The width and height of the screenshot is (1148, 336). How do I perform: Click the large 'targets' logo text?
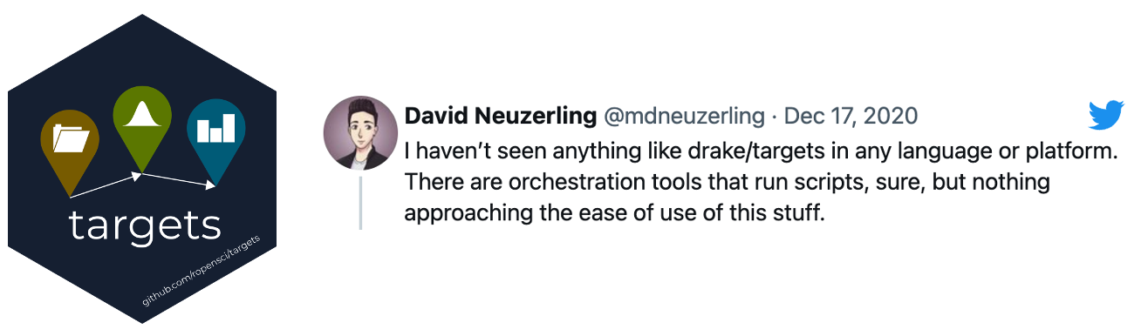pyautogui.click(x=145, y=226)
